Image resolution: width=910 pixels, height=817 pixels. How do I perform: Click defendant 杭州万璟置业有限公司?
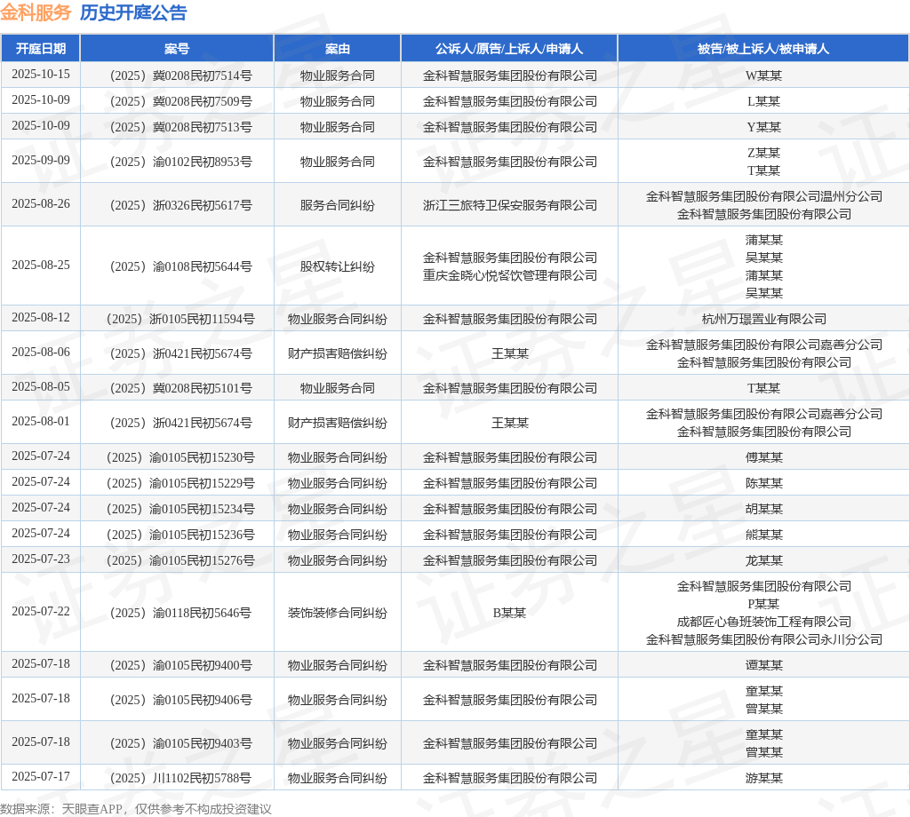point(763,318)
